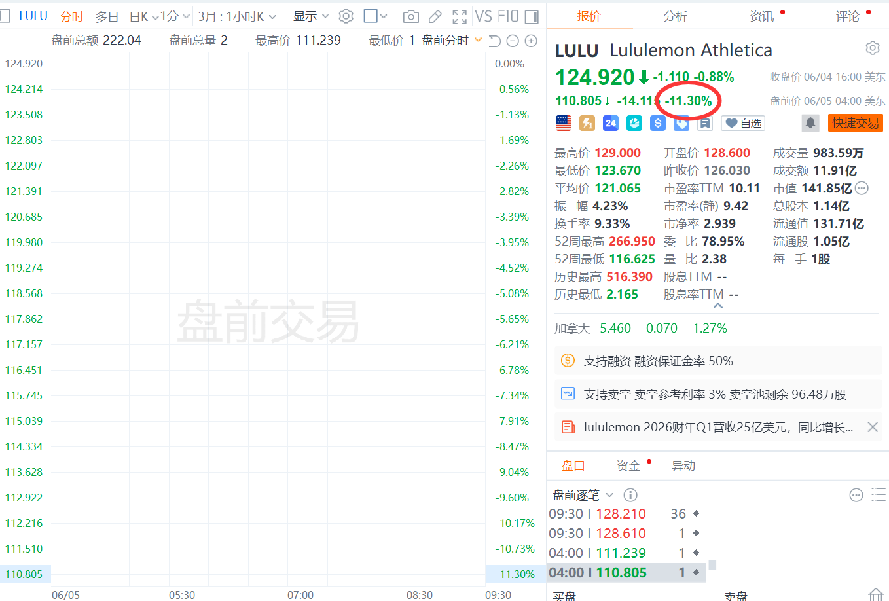Click 市盈率TTM 10.11 value
Viewport: 889px width, 601px height.
tap(744, 189)
